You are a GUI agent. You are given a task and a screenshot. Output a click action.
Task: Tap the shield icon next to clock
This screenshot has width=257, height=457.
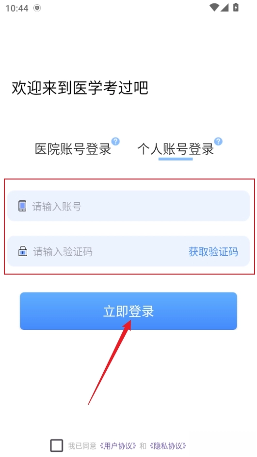[x=37, y=8]
